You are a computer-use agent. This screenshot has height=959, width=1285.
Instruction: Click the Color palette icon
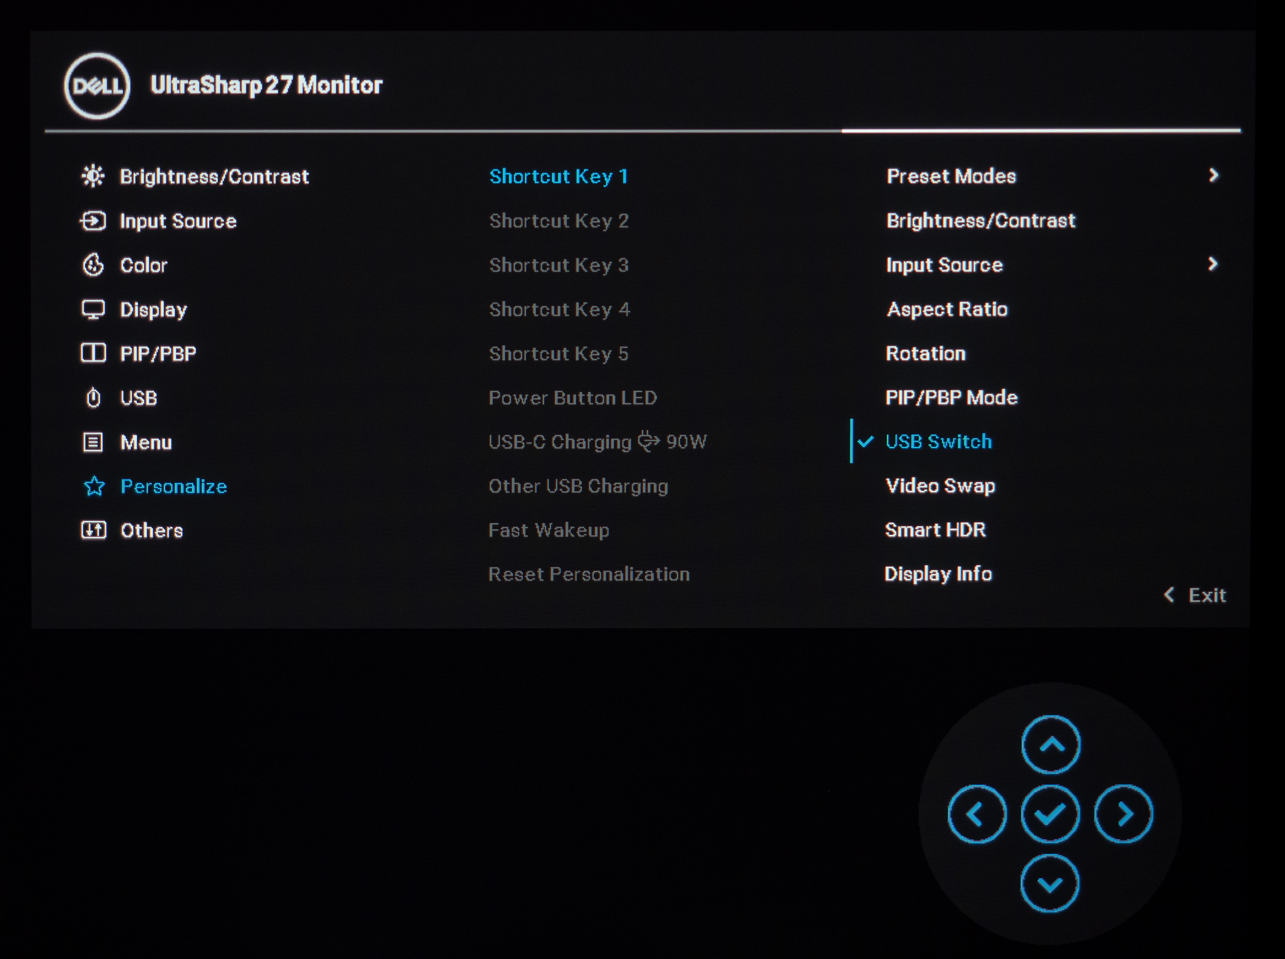[93, 265]
